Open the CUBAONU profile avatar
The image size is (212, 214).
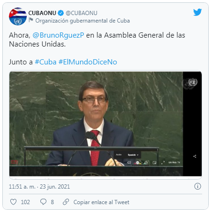[18, 16]
